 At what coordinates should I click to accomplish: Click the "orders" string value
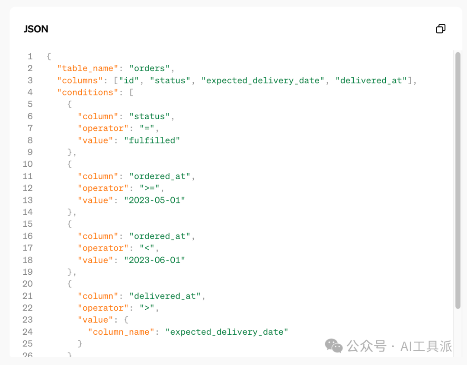click(149, 68)
